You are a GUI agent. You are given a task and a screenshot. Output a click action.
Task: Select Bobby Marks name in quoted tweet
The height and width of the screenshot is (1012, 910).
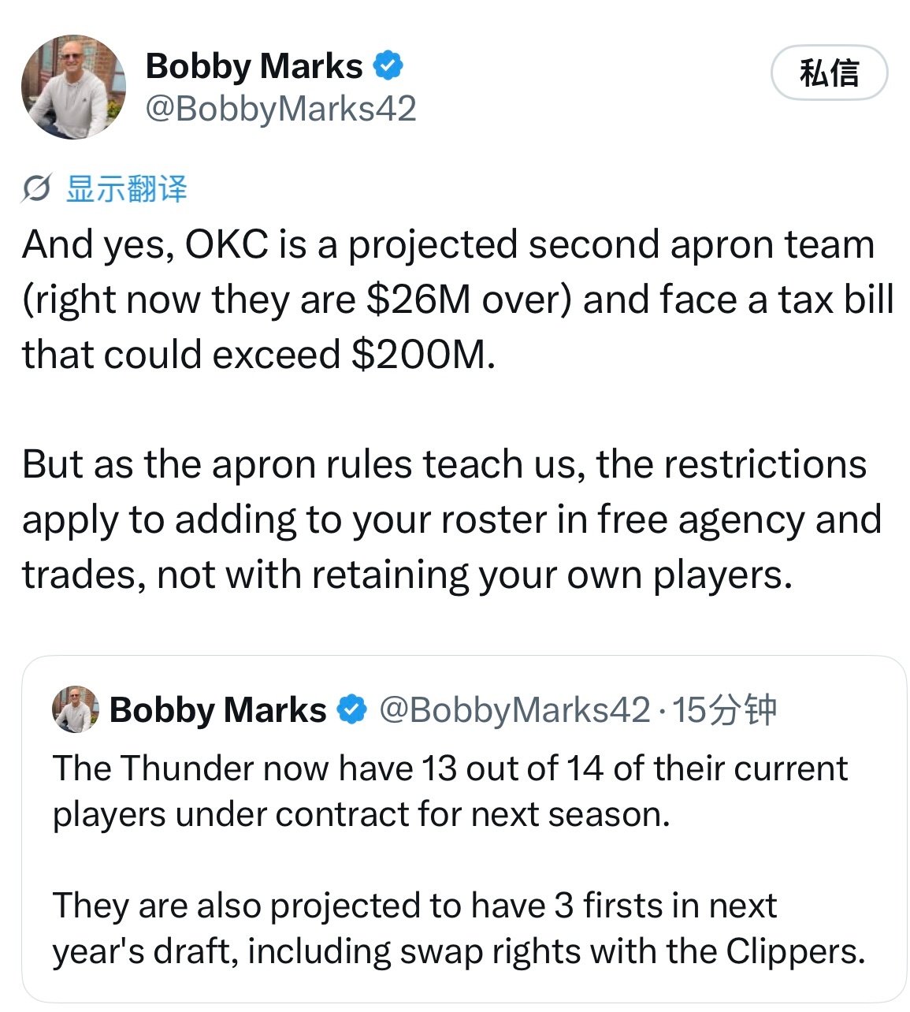click(217, 709)
